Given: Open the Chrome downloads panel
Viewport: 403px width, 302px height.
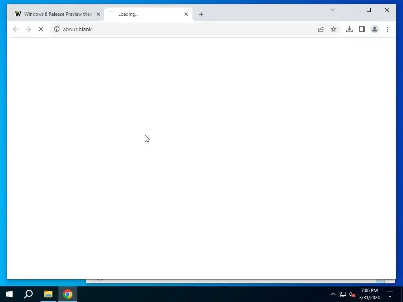Looking at the screenshot, I should coord(349,29).
